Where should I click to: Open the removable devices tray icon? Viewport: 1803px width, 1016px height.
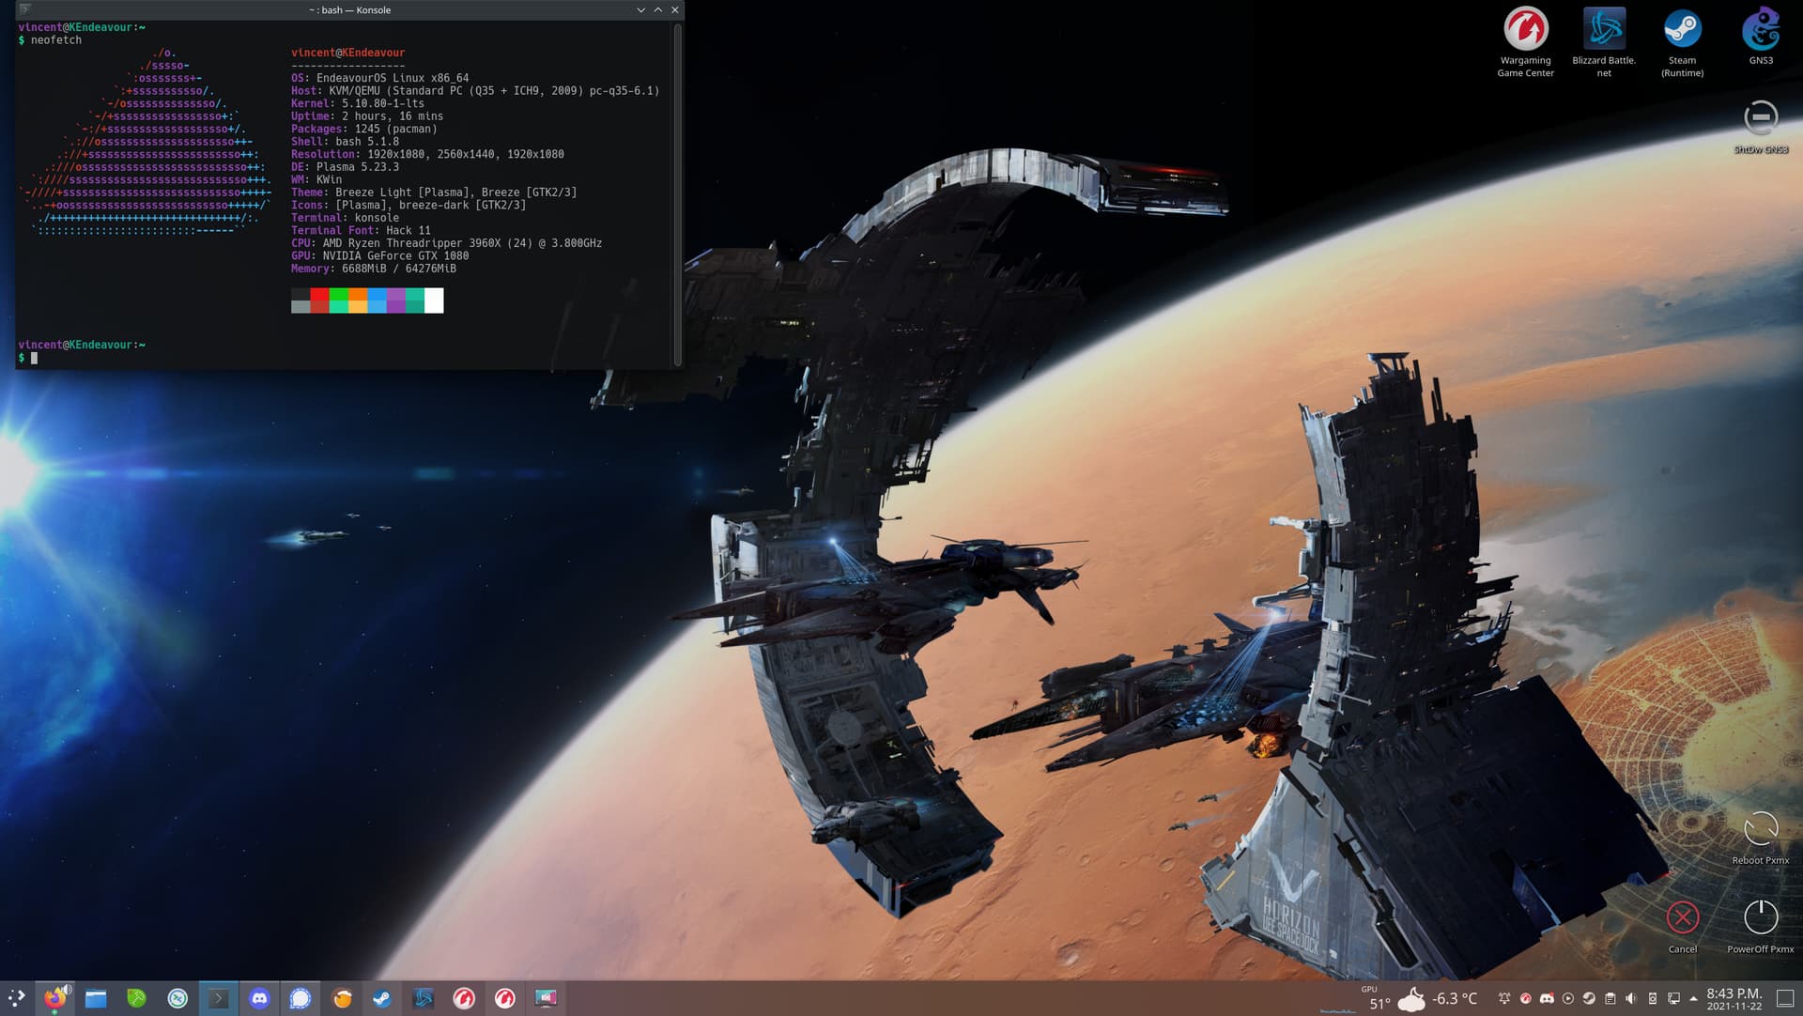click(x=1653, y=998)
